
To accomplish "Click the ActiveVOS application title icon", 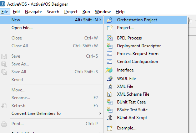I will [2, 4].
